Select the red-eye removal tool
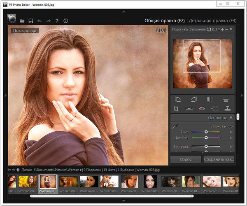 (202, 109)
